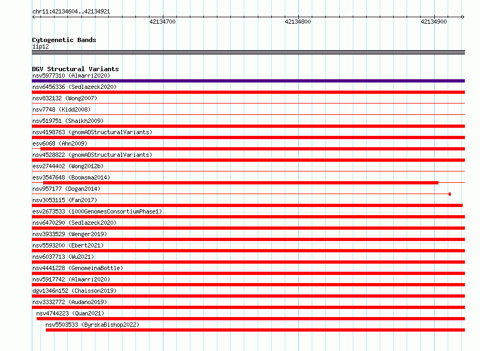This screenshot has width=480, height=351.
Task: Open esv3547648 (Boomsma2014) variant label
Action: (x=71, y=177)
